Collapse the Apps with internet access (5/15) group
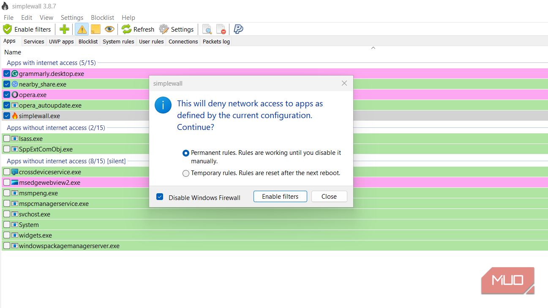Viewport: 548px width, 308px height. tap(51, 63)
